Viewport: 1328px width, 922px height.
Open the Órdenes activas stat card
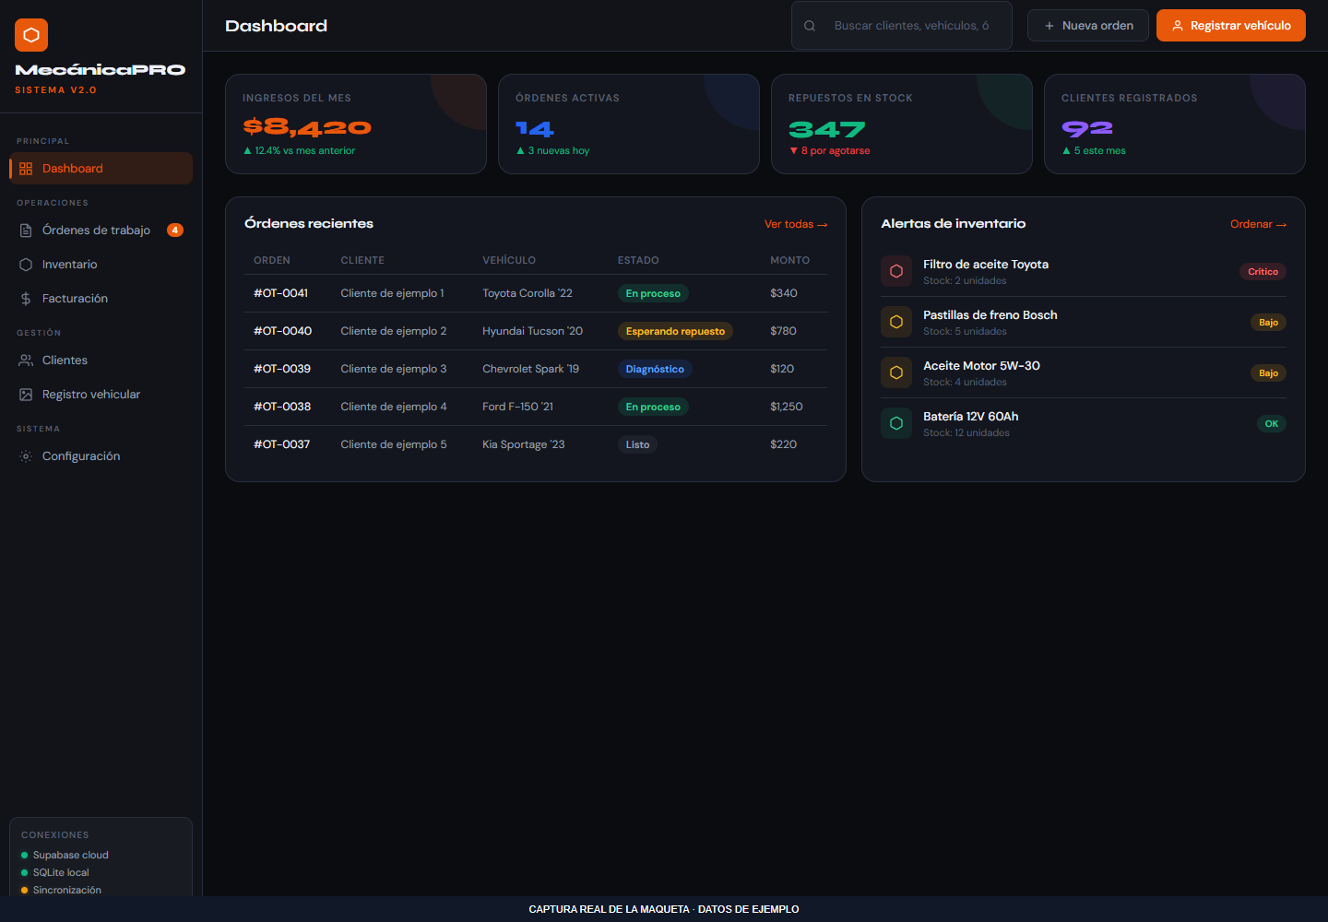tap(629, 124)
